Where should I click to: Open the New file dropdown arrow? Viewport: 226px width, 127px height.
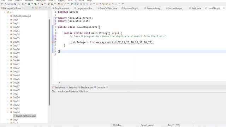(5, 4)
